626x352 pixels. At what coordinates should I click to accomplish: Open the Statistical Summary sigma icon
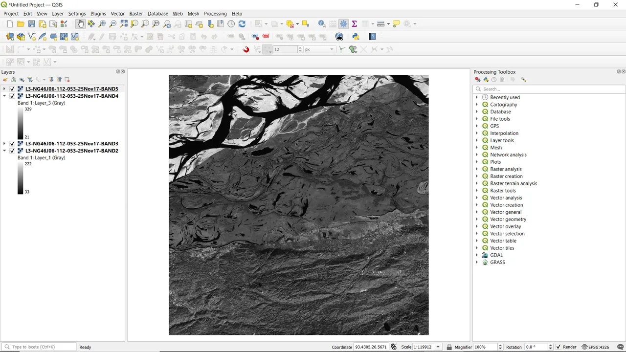coord(354,23)
